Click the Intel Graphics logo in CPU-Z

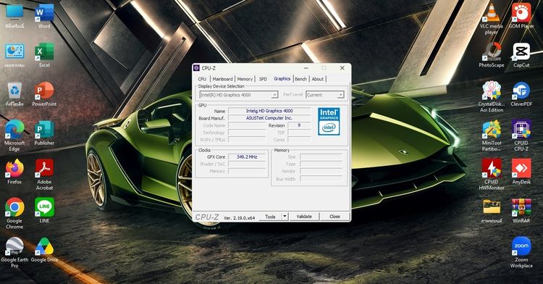click(x=329, y=121)
